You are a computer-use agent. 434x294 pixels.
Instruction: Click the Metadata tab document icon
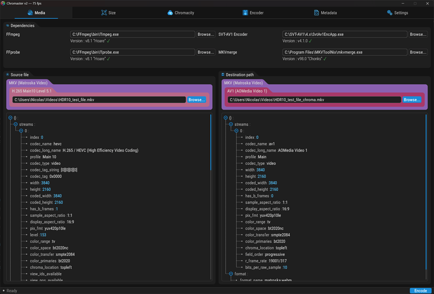pos(316,13)
